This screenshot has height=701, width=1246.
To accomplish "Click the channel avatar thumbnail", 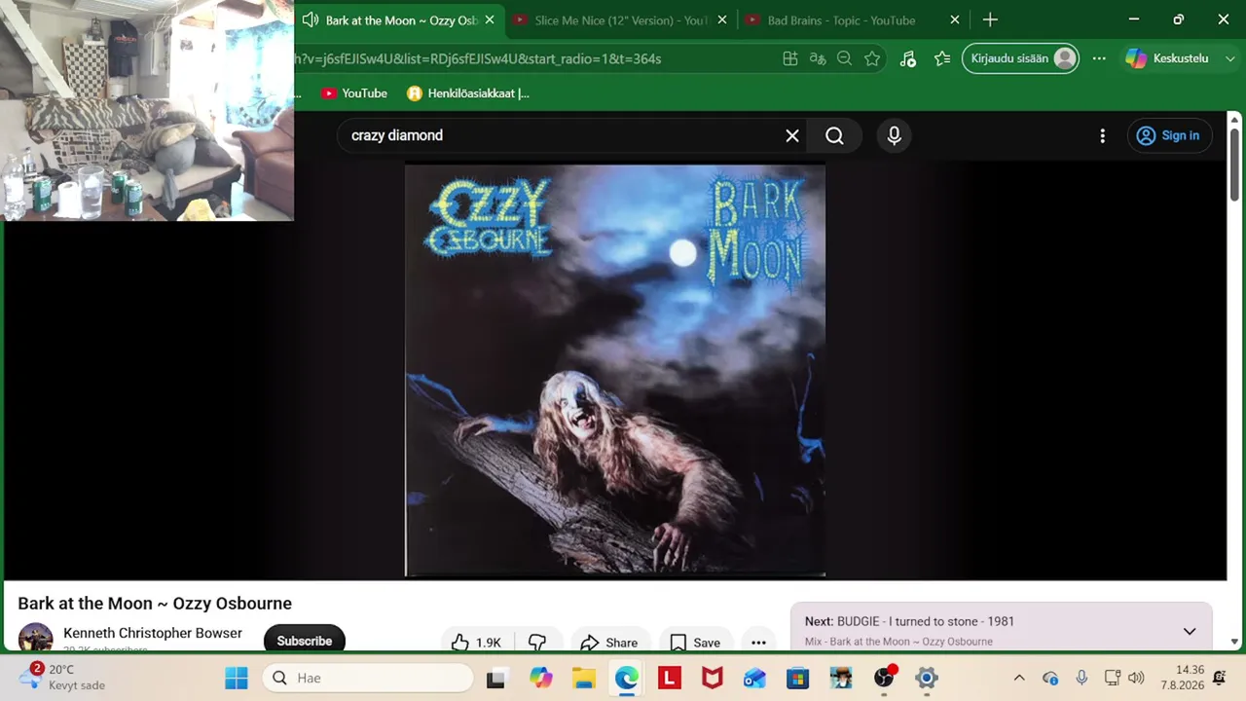I will tap(36, 637).
